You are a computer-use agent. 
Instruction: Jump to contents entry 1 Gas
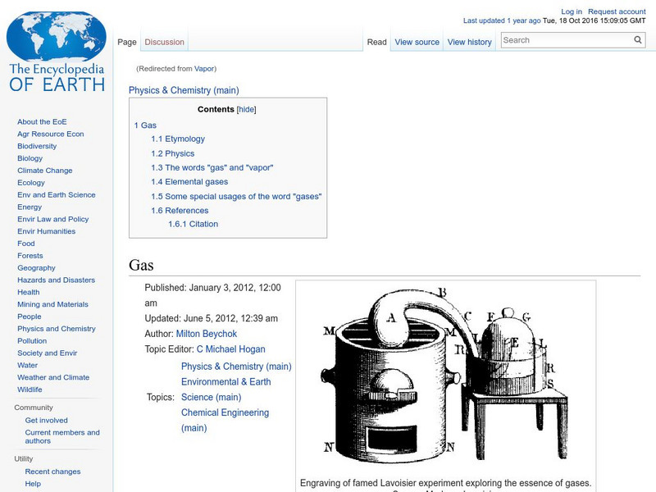[x=145, y=125]
